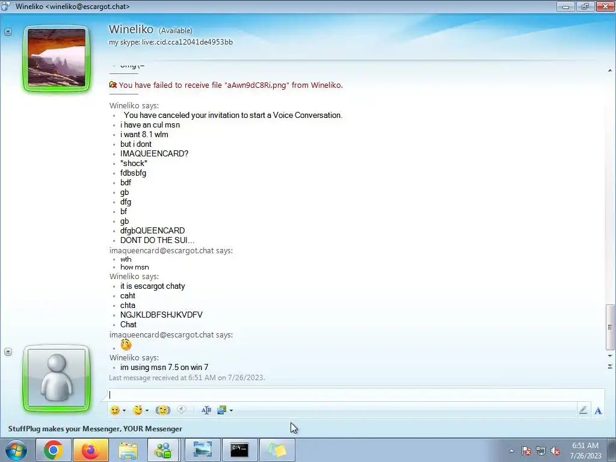Click Wineliko's display picture
The width and height of the screenshot is (616, 462).
pos(56,58)
